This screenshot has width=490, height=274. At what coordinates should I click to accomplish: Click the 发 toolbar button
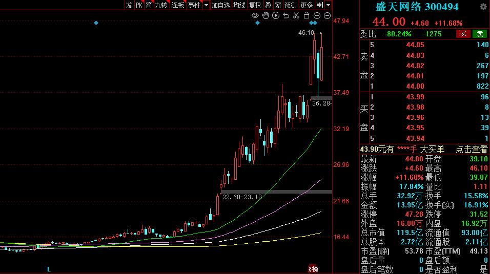129,5
